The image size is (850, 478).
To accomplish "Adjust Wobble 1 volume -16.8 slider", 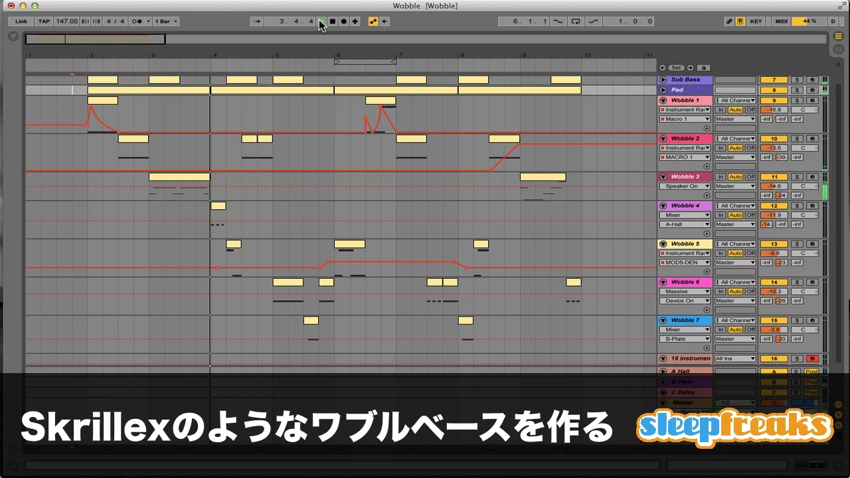I will pyautogui.click(x=774, y=110).
